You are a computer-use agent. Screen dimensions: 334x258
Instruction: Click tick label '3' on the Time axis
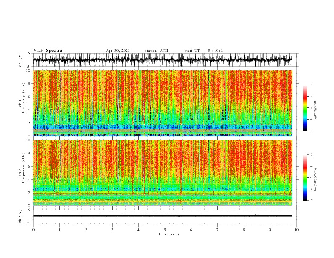coord(112,230)
